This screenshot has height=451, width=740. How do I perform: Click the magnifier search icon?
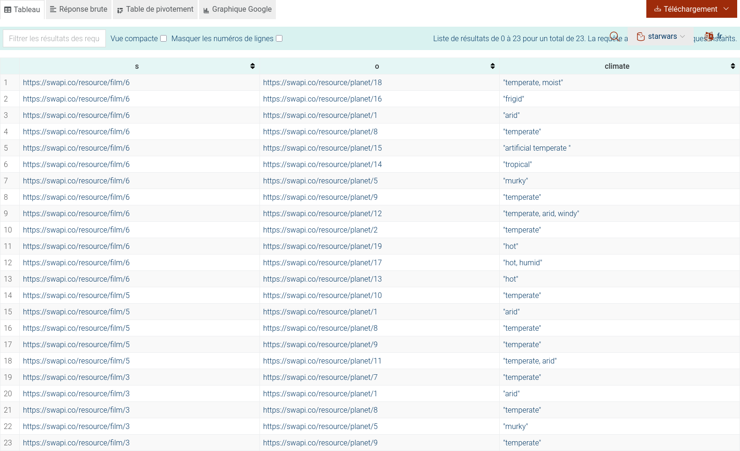pos(614,36)
